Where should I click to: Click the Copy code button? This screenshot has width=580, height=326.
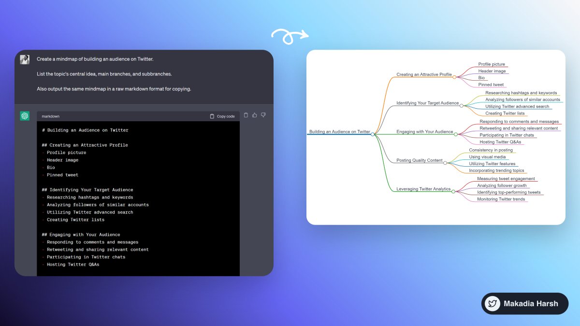pyautogui.click(x=222, y=116)
